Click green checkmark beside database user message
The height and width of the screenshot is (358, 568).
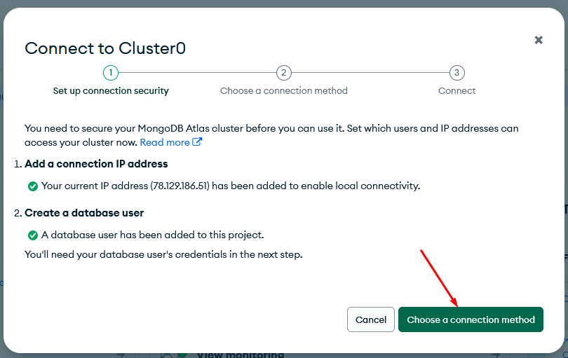pos(33,235)
